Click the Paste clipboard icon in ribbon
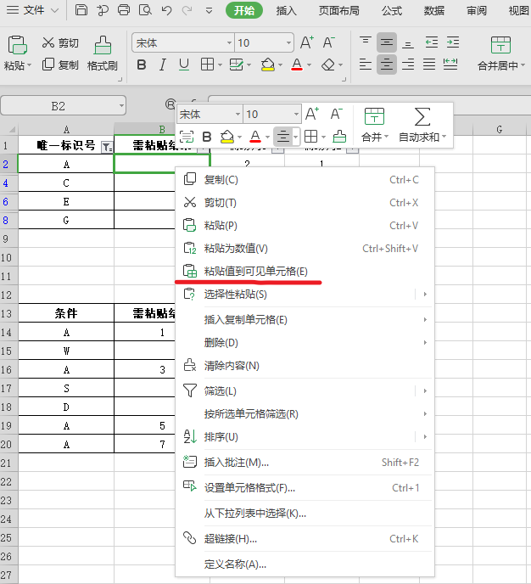Image resolution: width=531 pixels, height=584 pixels. click(x=17, y=45)
